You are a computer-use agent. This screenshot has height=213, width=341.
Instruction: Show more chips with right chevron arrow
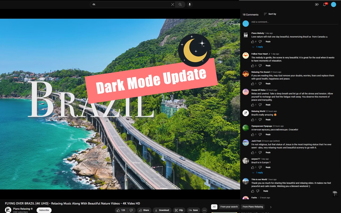click(271, 207)
